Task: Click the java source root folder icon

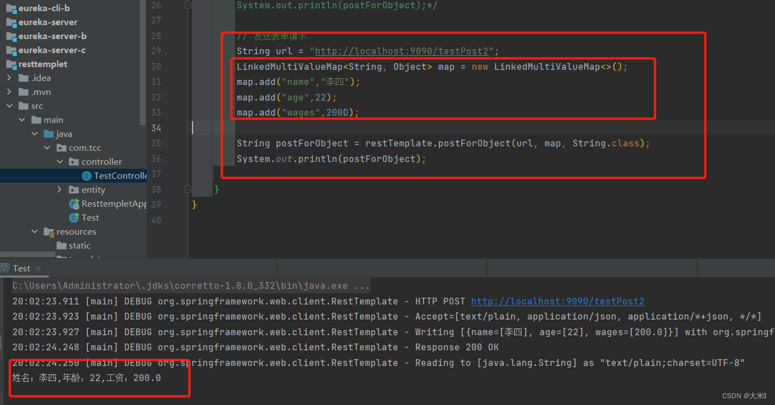Action: pos(49,134)
